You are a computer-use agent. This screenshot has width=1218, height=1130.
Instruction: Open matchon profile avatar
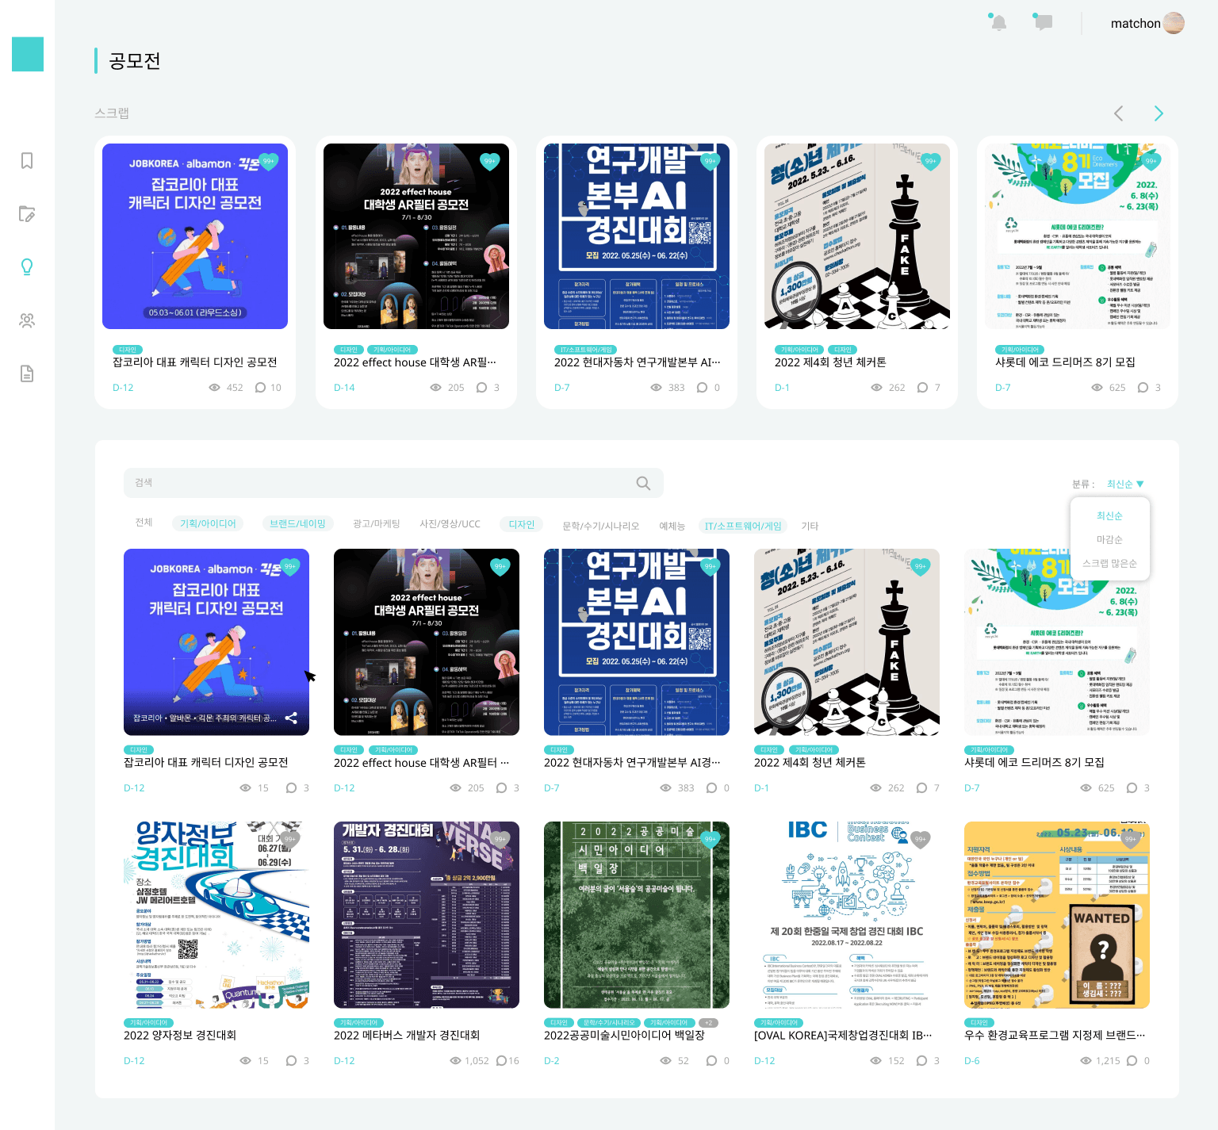click(x=1174, y=23)
